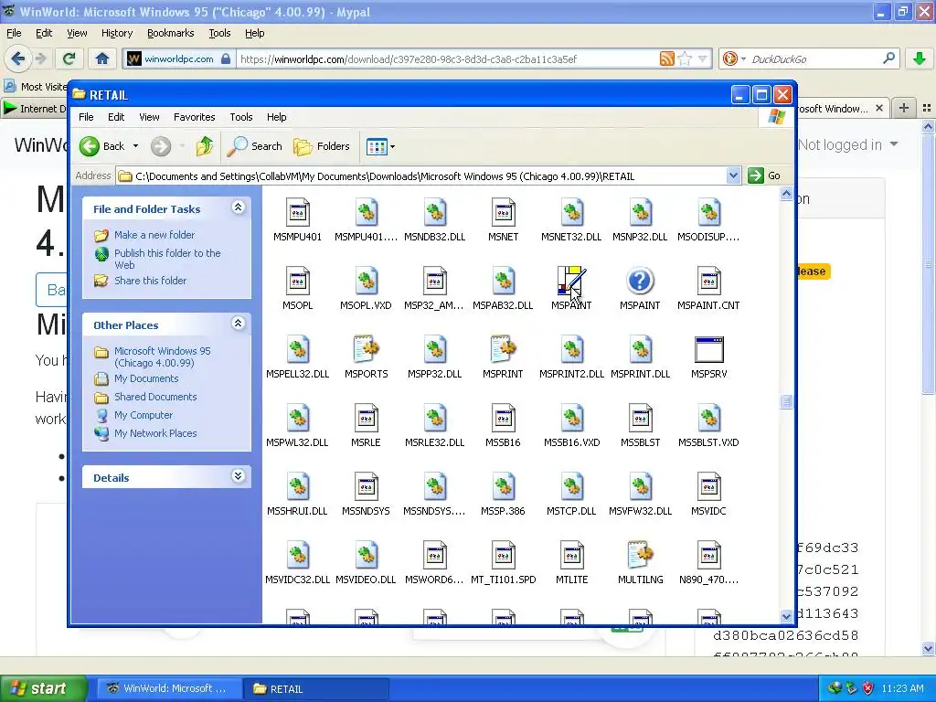Switch to WinWorld Mypal taskbar button
This screenshot has width=936, height=702.
[x=168, y=688]
